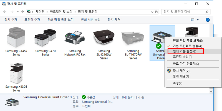Select the Samsung X4305 Series printer icon
Viewport: 222px width, 111px height.
pos(16,73)
